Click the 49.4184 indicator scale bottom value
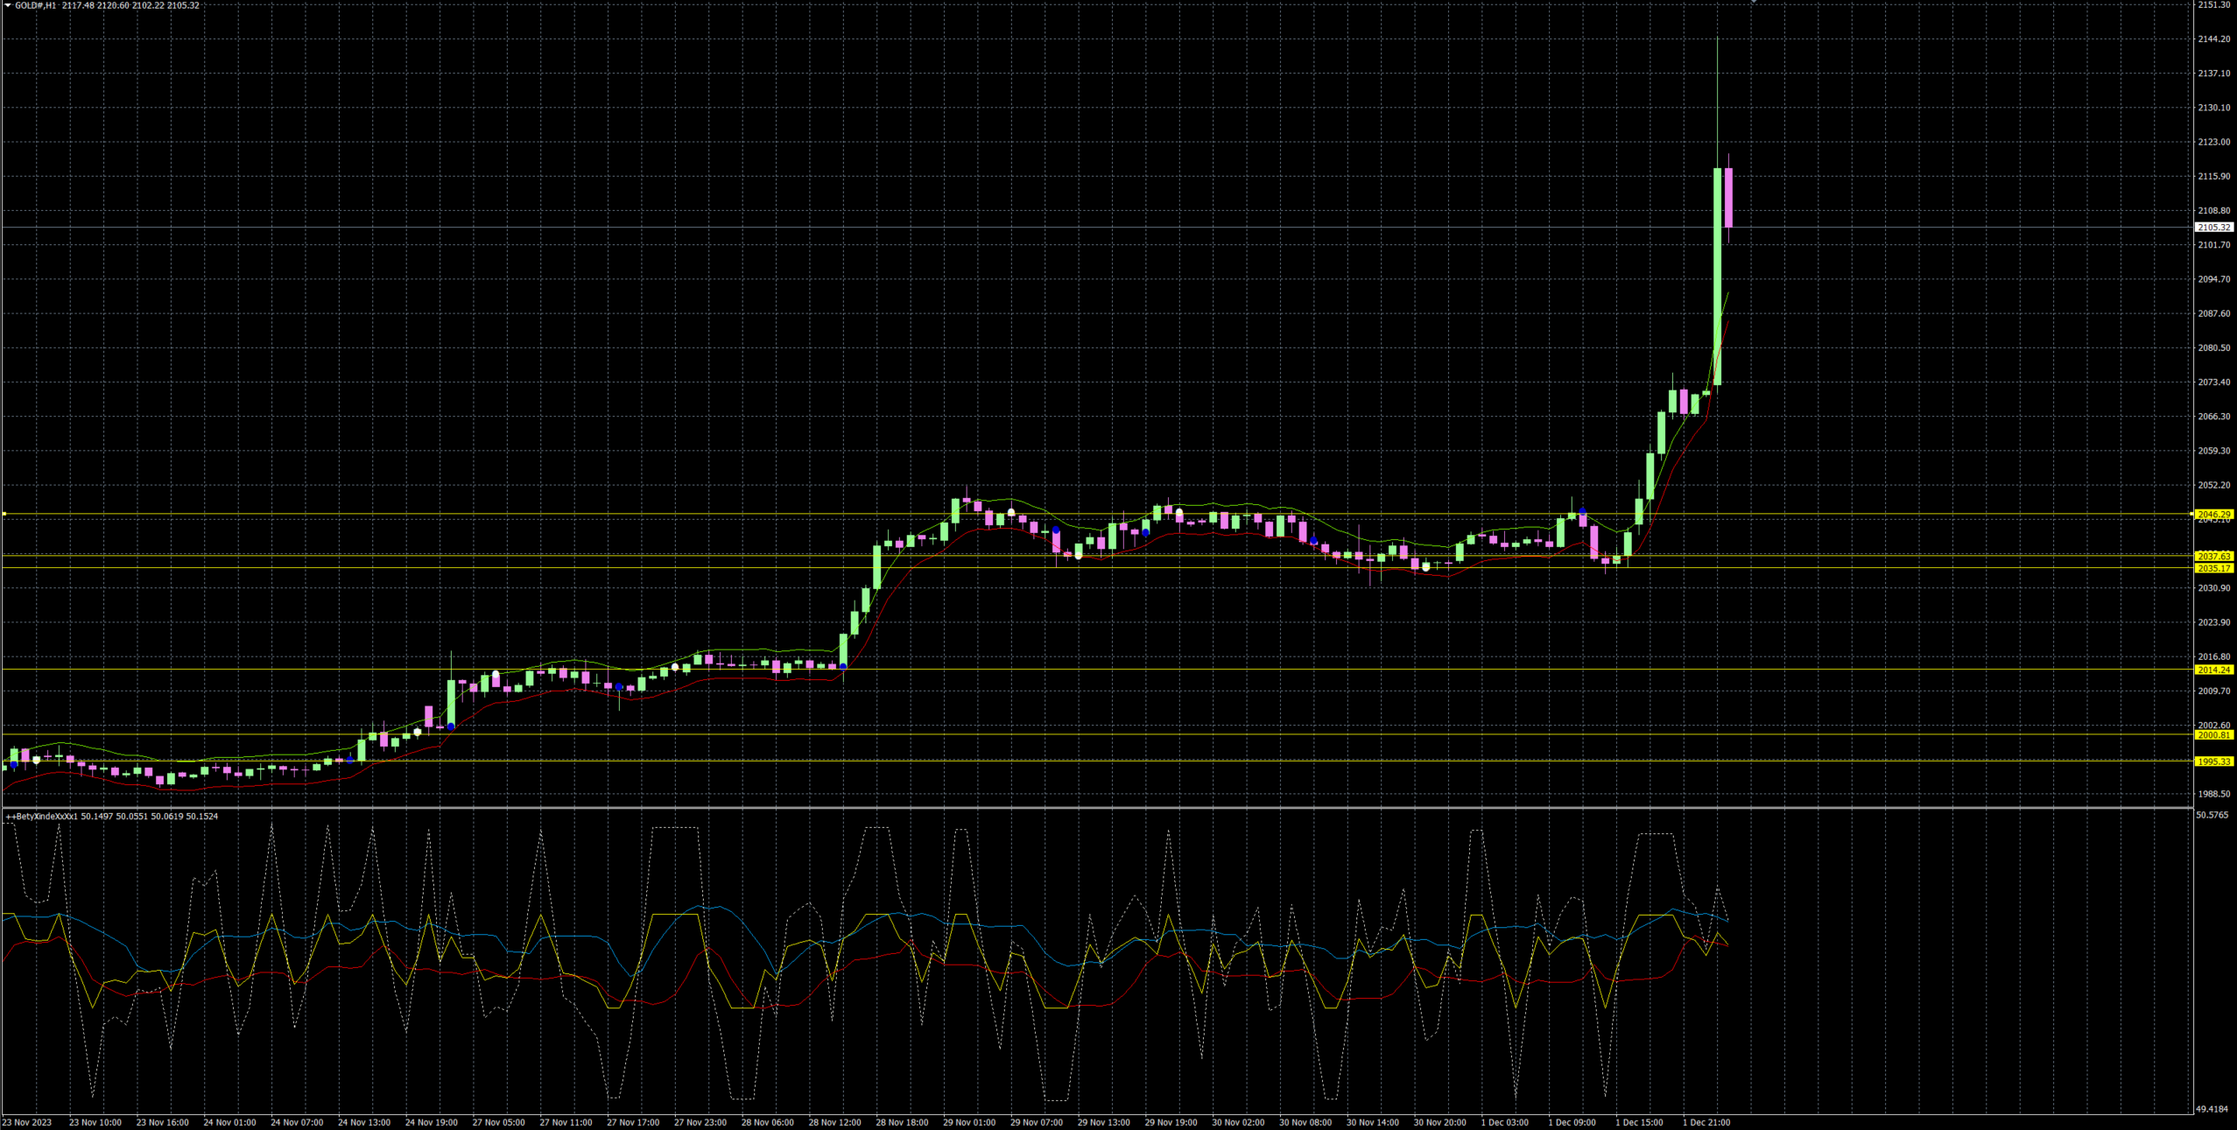Screen dimensions: 2237x1130 [2212, 1109]
